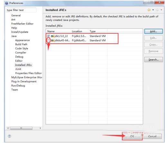This screenshot has width=168, height=143.
Task: Click the yellow back navigation arrow icon
Action: coord(149,10)
